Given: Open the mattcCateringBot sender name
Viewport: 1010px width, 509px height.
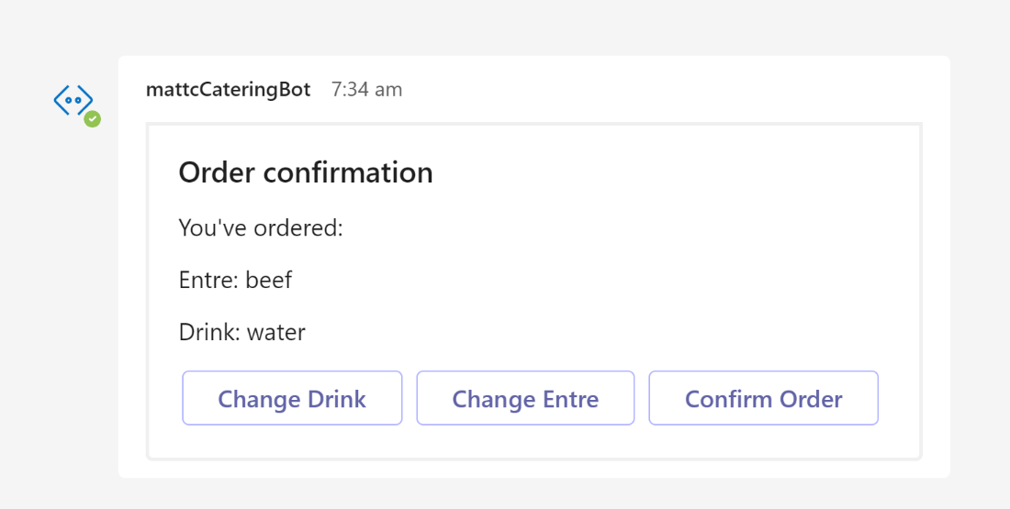Looking at the screenshot, I should click(x=228, y=90).
